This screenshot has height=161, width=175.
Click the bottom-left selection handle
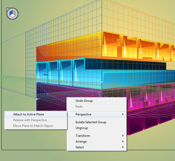(x=36, y=99)
